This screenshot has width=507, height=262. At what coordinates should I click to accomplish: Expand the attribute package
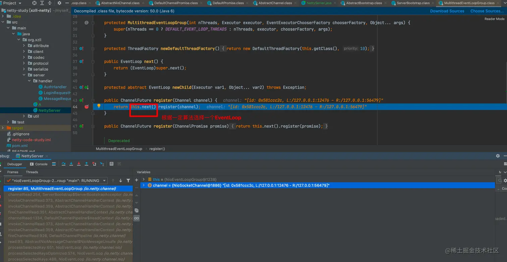(x=24, y=46)
